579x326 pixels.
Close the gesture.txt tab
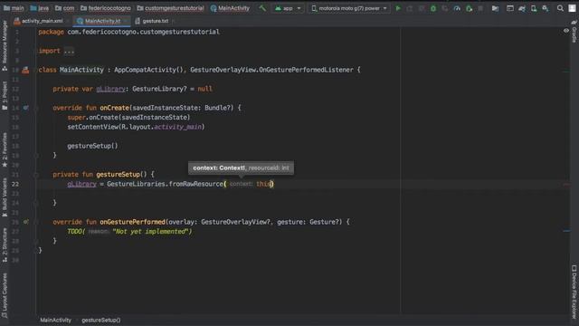pos(174,21)
